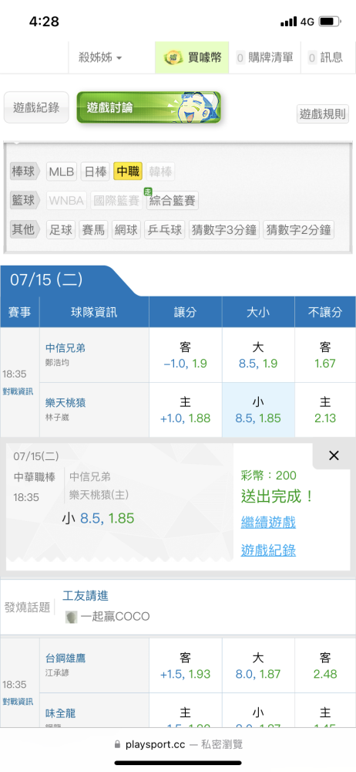Screen dimensions: 356x772
Task: Switch to 日棒 league tab
Action: (x=96, y=172)
